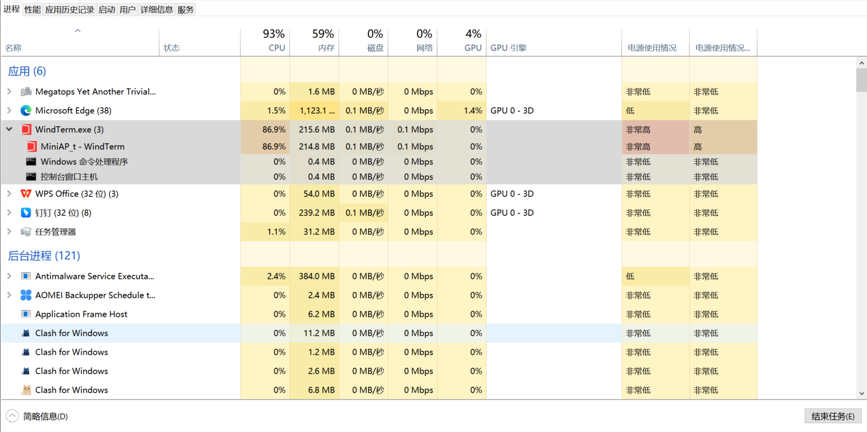Click the icon of Clash for Windows using 1.2 MB
This screenshot has width=867, height=432.
(x=26, y=352)
